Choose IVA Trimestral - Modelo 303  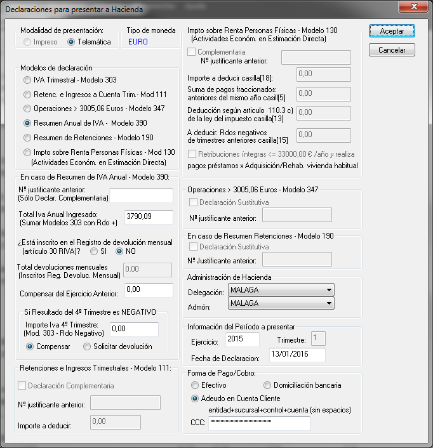70,80
